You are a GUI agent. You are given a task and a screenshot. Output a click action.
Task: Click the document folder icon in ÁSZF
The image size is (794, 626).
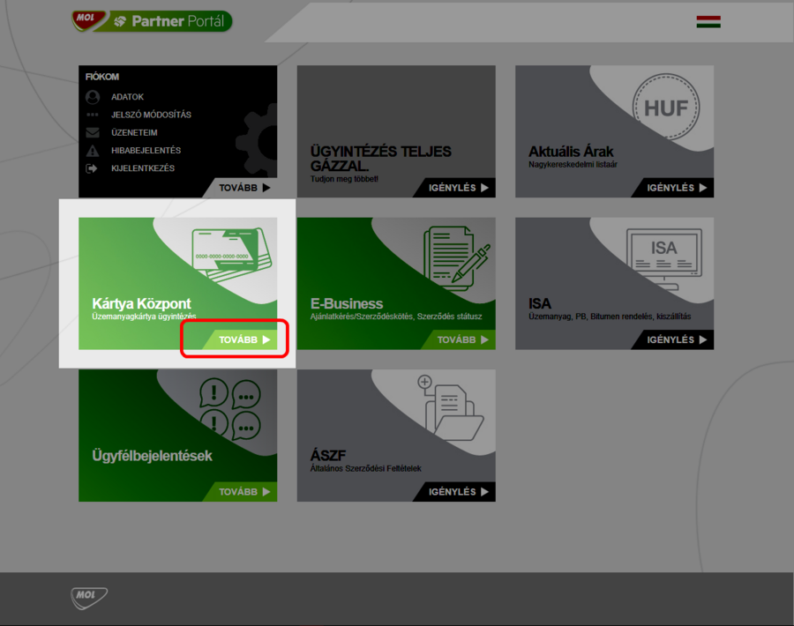(451, 408)
